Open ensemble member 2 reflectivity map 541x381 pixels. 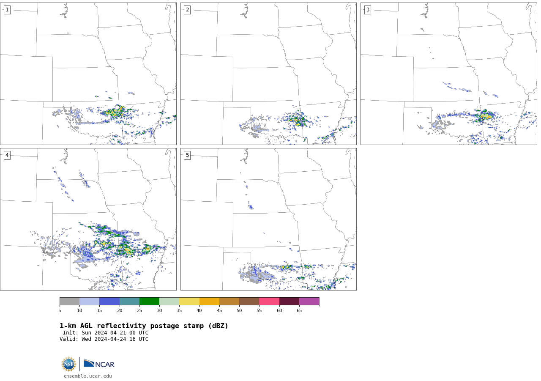(x=268, y=74)
